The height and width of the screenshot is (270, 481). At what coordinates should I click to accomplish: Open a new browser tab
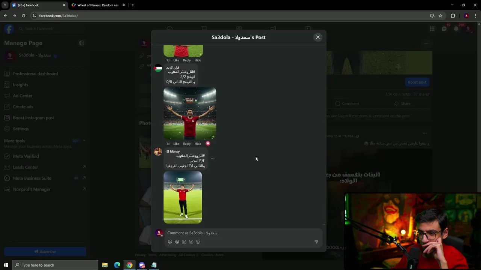[133, 5]
